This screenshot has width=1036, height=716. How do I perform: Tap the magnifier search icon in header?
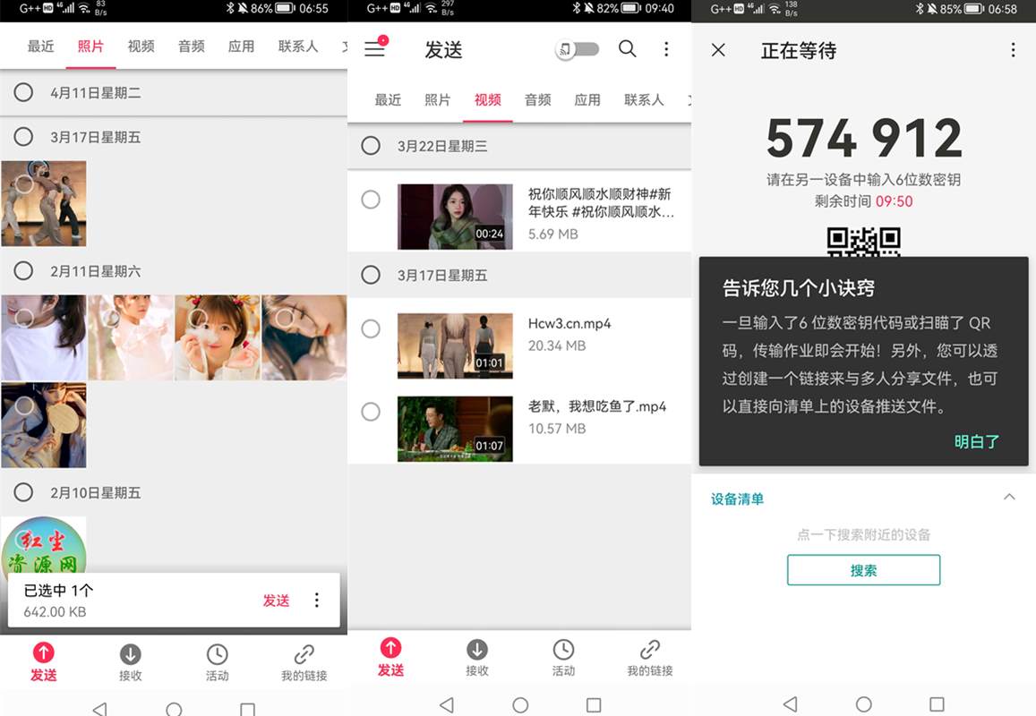tap(628, 49)
